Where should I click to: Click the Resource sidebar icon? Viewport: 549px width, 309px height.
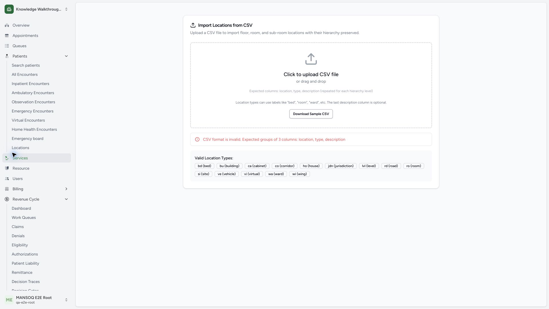point(7,168)
